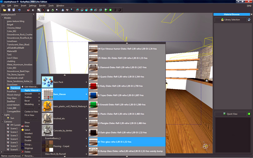
Task: Select the Sun light in the tree
Action: point(12,118)
